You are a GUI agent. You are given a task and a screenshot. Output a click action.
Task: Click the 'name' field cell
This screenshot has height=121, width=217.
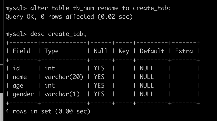pyautogui.click(x=19, y=77)
